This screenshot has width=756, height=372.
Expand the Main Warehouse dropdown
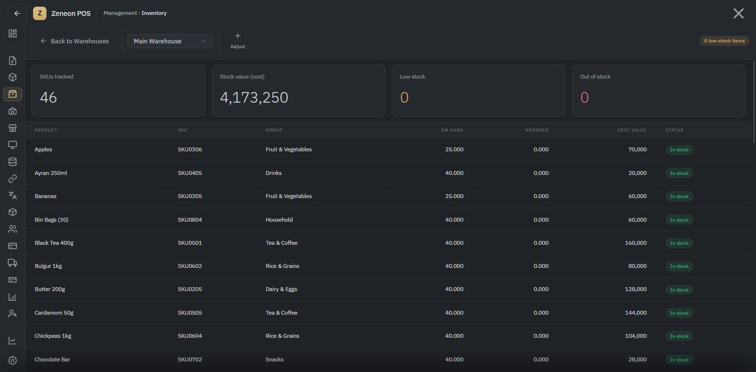click(170, 41)
